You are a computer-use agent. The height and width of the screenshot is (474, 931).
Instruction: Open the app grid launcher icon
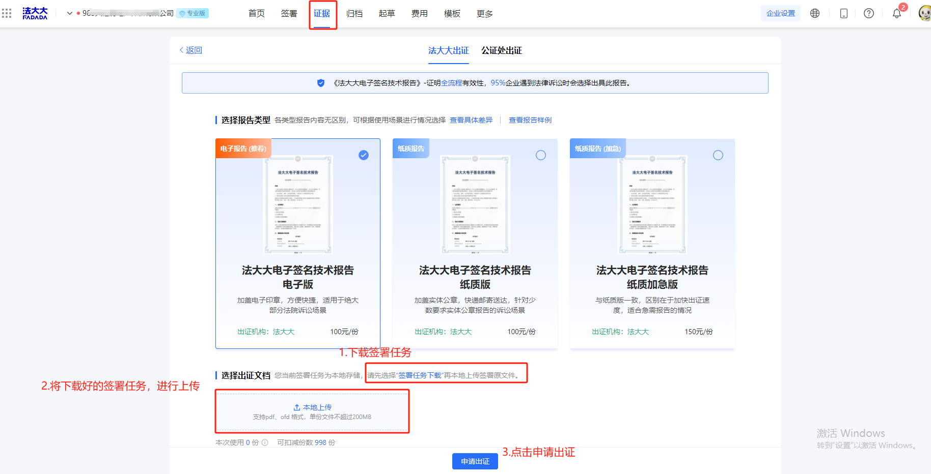7,13
